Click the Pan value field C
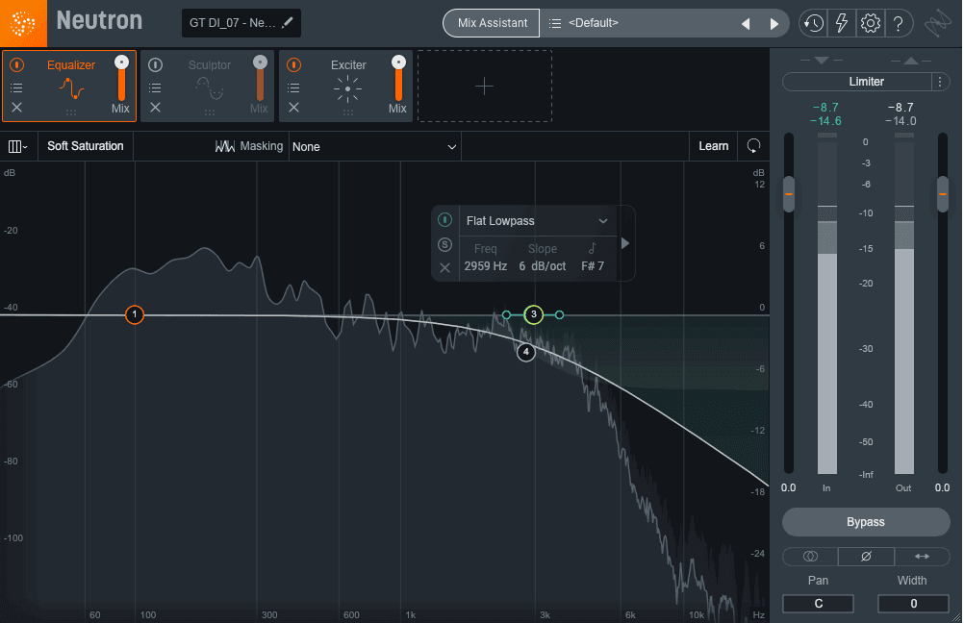 click(818, 604)
